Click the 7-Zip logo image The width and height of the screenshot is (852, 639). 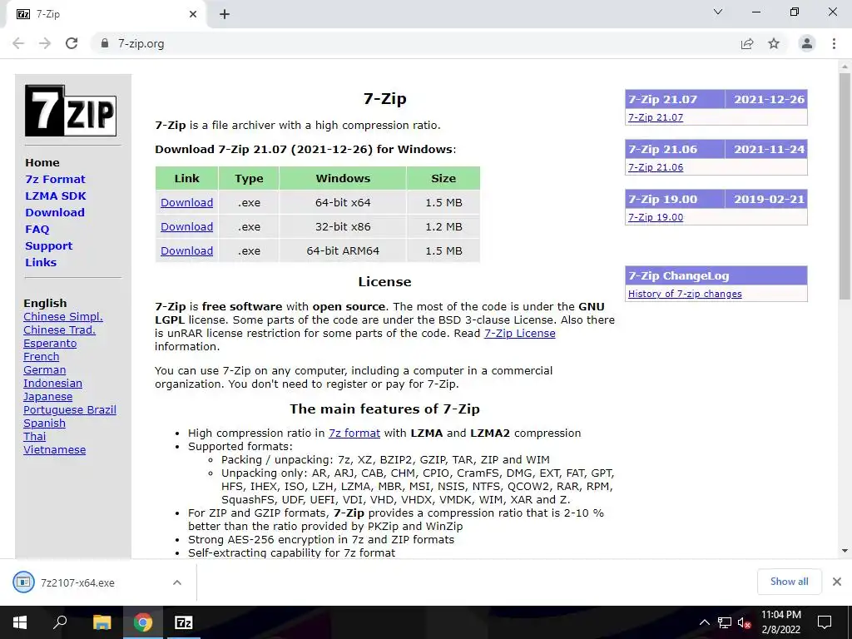pyautogui.click(x=71, y=111)
